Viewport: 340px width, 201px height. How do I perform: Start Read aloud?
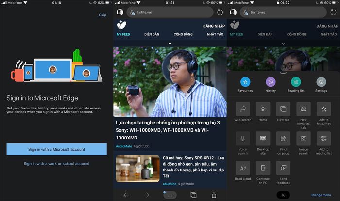pos(243,168)
